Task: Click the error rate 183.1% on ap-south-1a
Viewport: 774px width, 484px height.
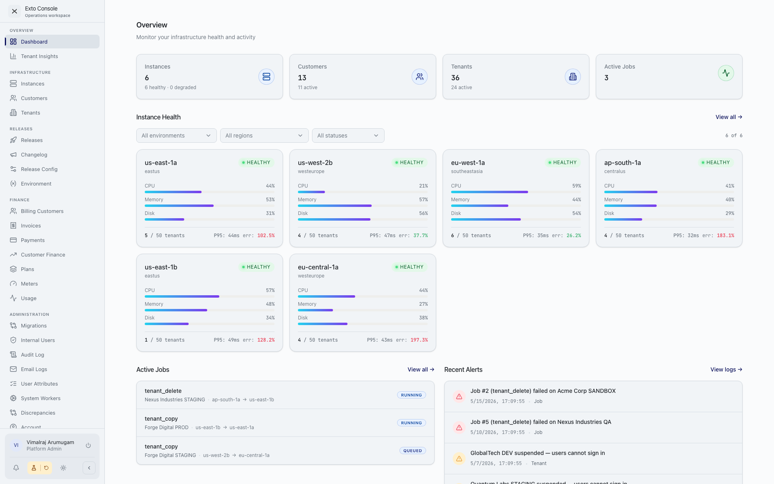Action: [x=726, y=236]
